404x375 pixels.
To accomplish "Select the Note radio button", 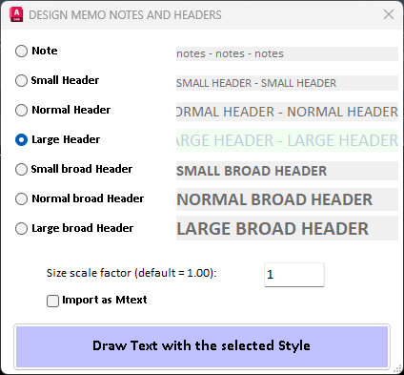I will coord(21,51).
